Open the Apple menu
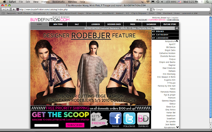212x132 pixels. coord(4,2)
